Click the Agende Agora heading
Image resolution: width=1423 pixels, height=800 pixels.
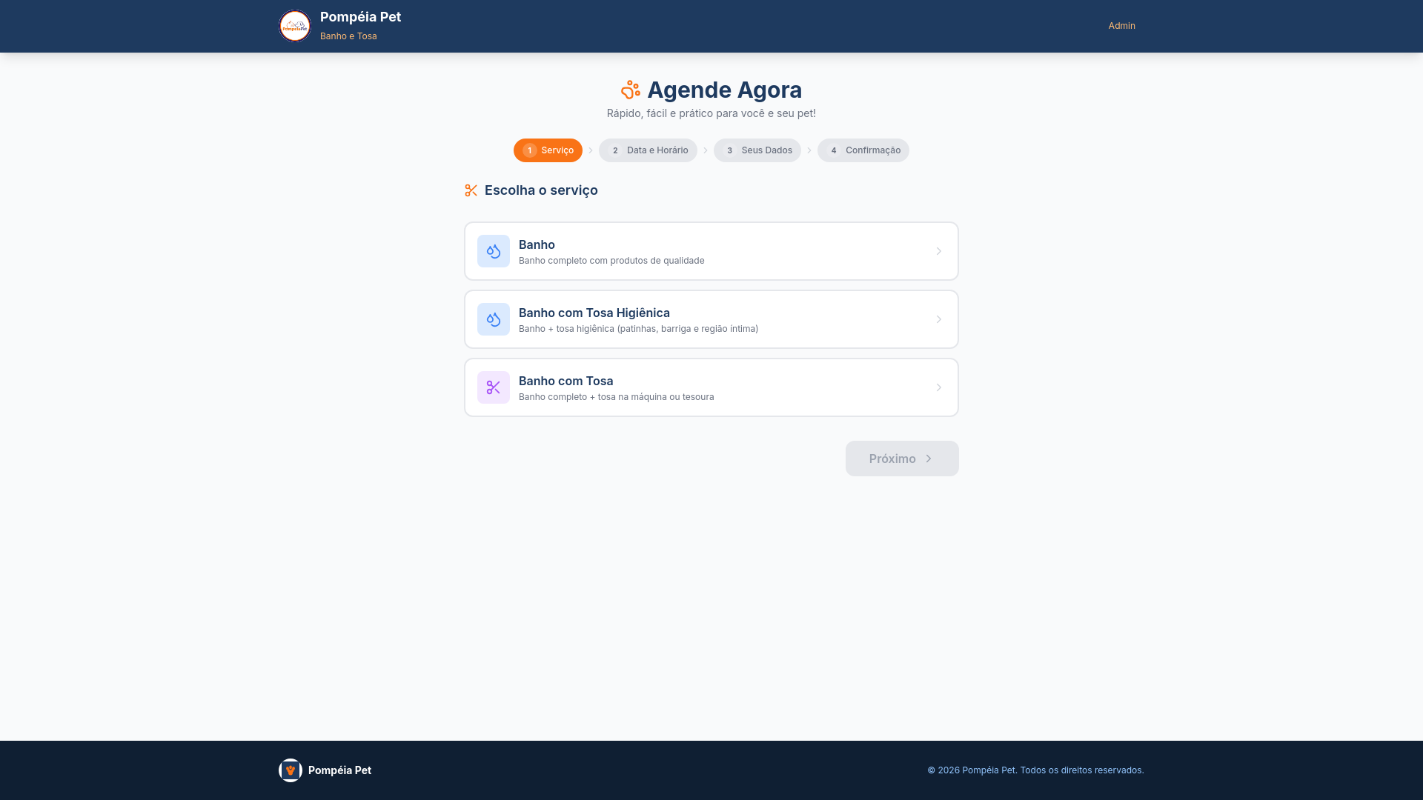(724, 90)
